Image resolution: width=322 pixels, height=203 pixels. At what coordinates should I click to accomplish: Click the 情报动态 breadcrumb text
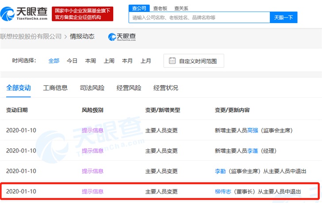[x=82, y=36]
